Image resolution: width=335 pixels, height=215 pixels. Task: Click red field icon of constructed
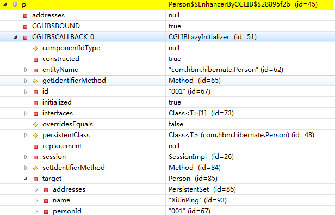point(35,59)
